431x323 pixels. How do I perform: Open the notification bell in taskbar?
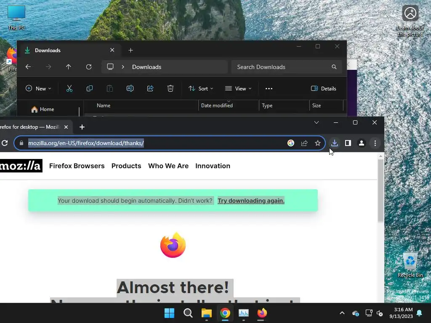420,313
